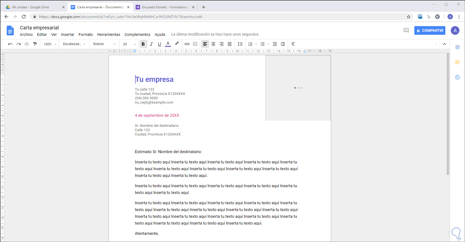The width and height of the screenshot is (465, 242).
Task: Click the COMPARTIR button
Action: 429,30
